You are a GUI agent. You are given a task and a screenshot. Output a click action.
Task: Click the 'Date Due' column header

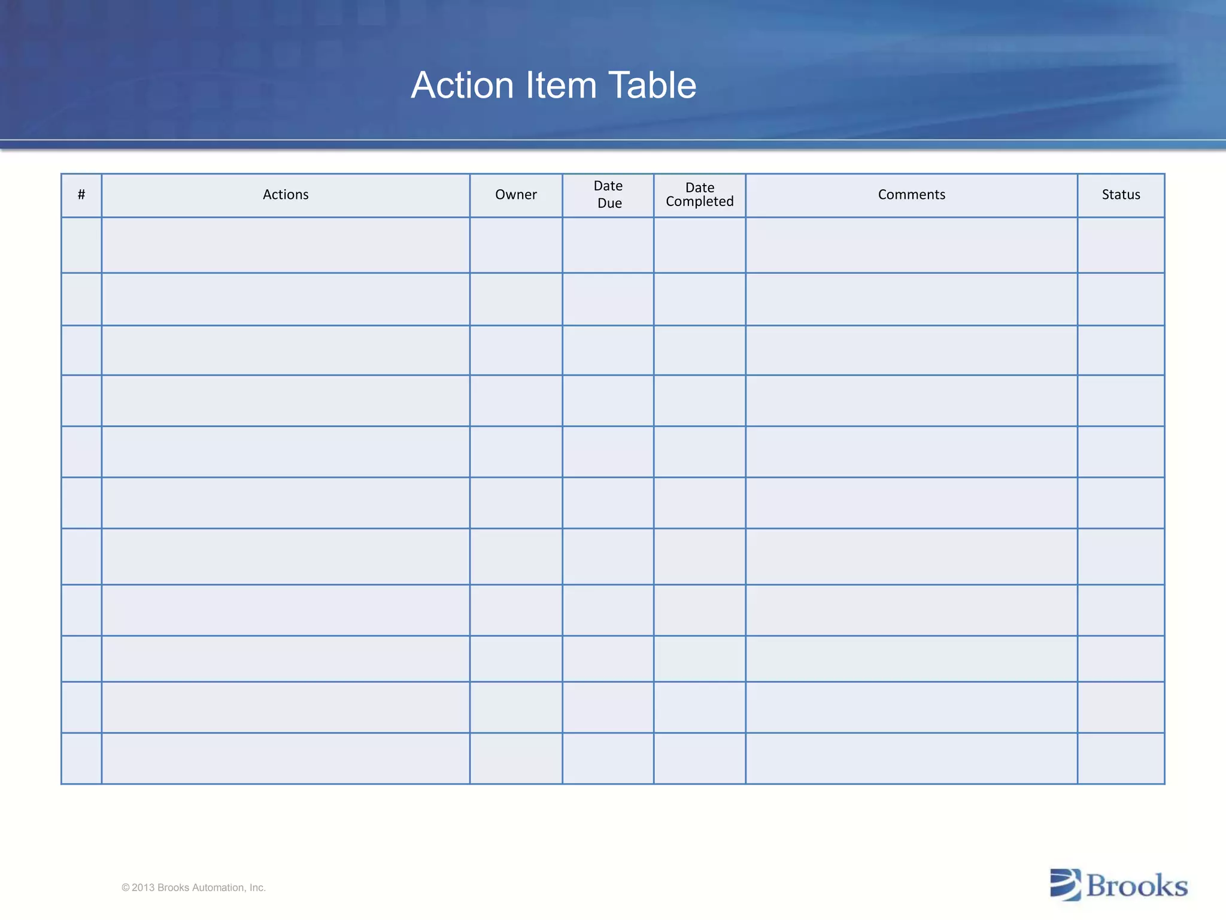coord(608,195)
